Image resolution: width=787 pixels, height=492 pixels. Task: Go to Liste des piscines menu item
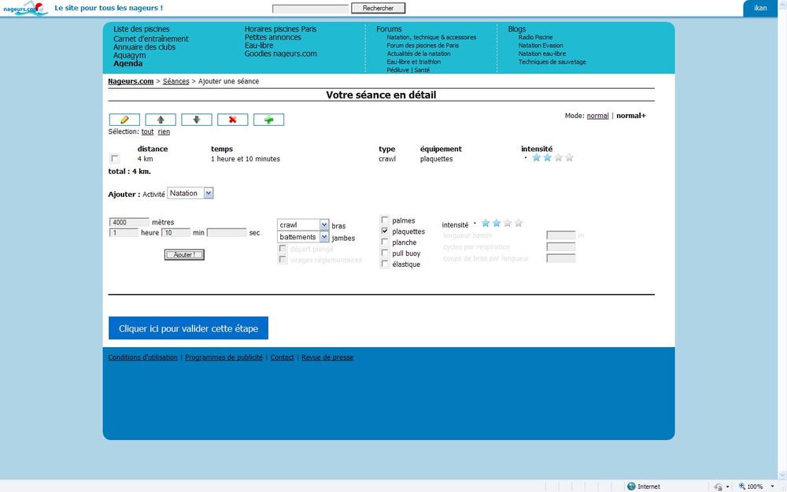click(x=141, y=29)
